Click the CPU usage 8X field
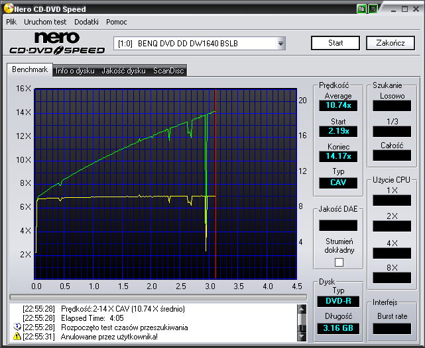 (392, 278)
